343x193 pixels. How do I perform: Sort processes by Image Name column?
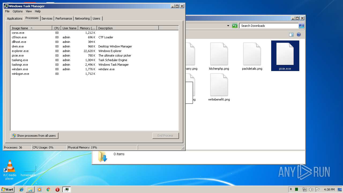[31, 28]
